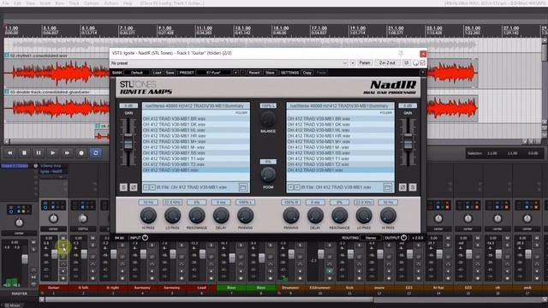The height and width of the screenshot is (308, 548).
Task: Solo the left IR slot in NadIR
Action: [x=123, y=187]
